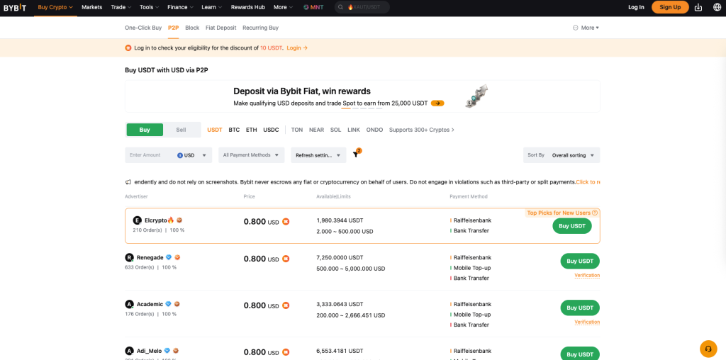The width and height of the screenshot is (726, 360).
Task: Switch to the Buy toggle
Action: (145, 130)
